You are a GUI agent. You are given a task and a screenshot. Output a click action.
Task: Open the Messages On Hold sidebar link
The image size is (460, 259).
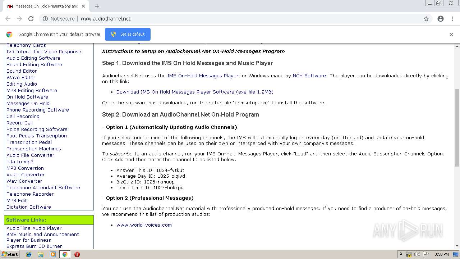(28, 103)
